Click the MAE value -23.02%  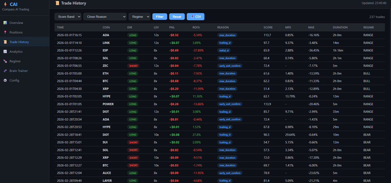click(x=314, y=173)
